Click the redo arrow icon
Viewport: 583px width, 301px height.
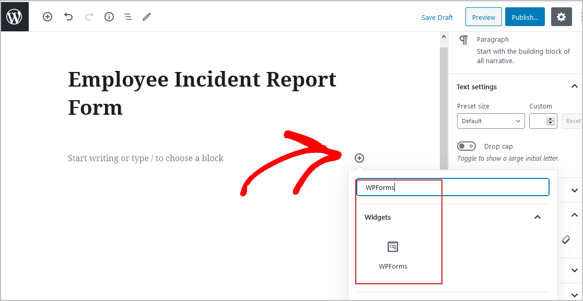(x=89, y=17)
